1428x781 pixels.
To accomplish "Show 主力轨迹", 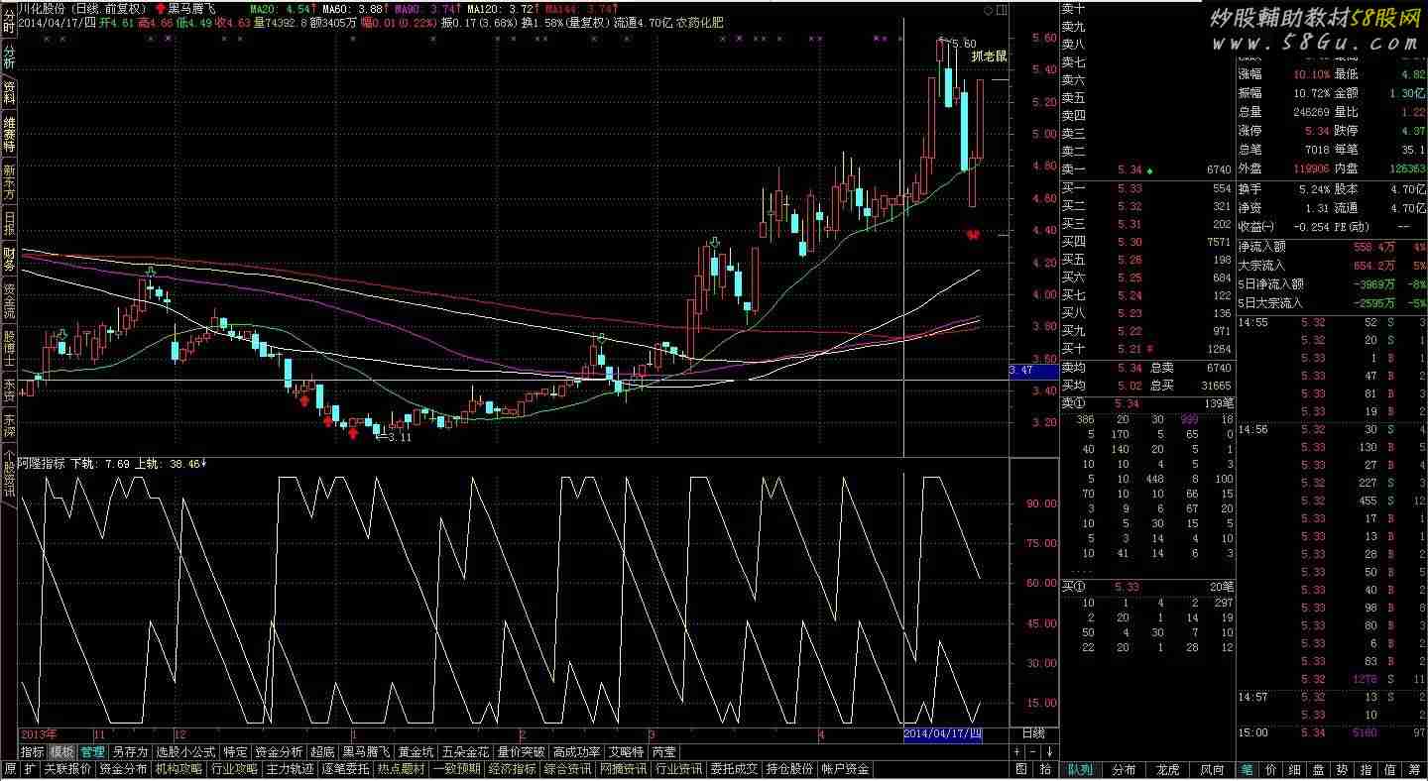I will [x=291, y=769].
